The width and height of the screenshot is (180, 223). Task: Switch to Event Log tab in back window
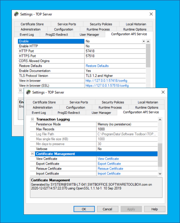[27, 34]
